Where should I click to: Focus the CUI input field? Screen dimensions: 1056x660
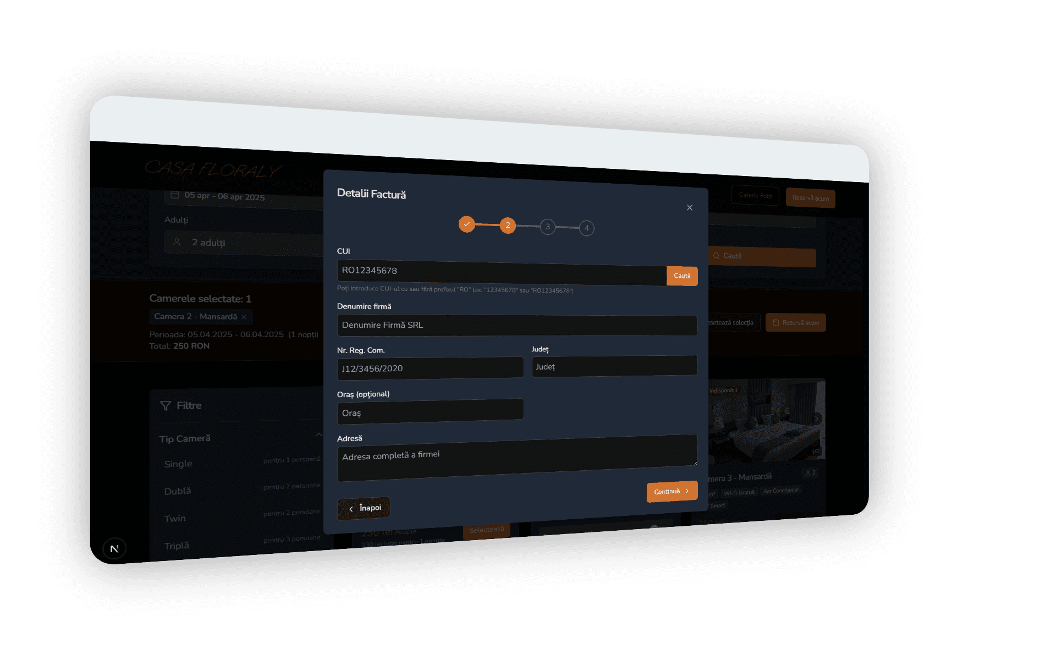(x=501, y=272)
